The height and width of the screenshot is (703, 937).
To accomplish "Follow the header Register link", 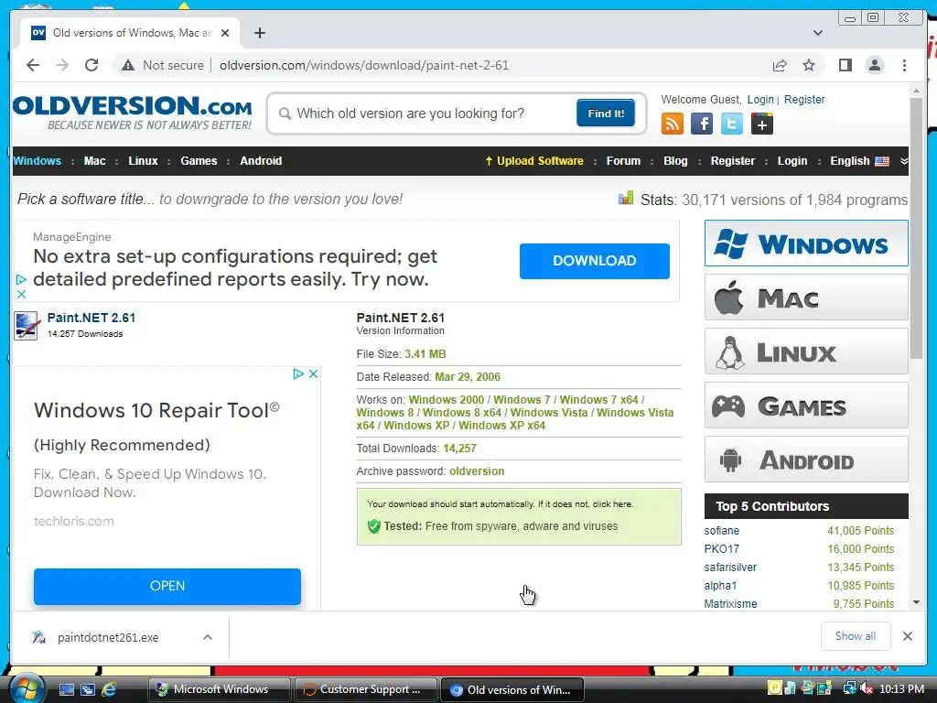I will click(x=804, y=99).
